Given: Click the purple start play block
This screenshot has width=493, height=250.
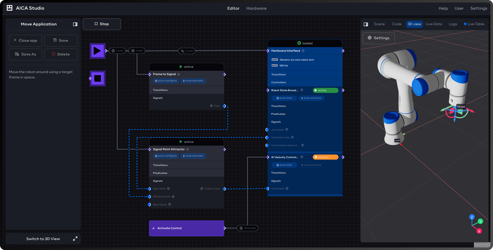Looking at the screenshot, I should coord(98,51).
